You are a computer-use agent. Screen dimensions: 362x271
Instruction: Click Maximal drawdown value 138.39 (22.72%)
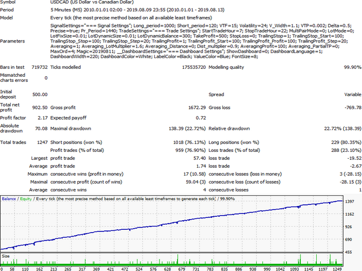tap(187, 129)
